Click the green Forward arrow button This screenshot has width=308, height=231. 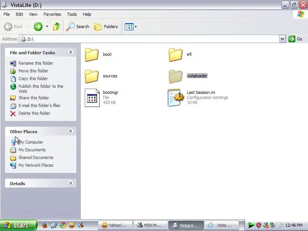coord(38,27)
